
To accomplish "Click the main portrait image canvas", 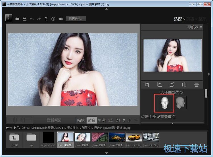I will [x=73, y=70].
